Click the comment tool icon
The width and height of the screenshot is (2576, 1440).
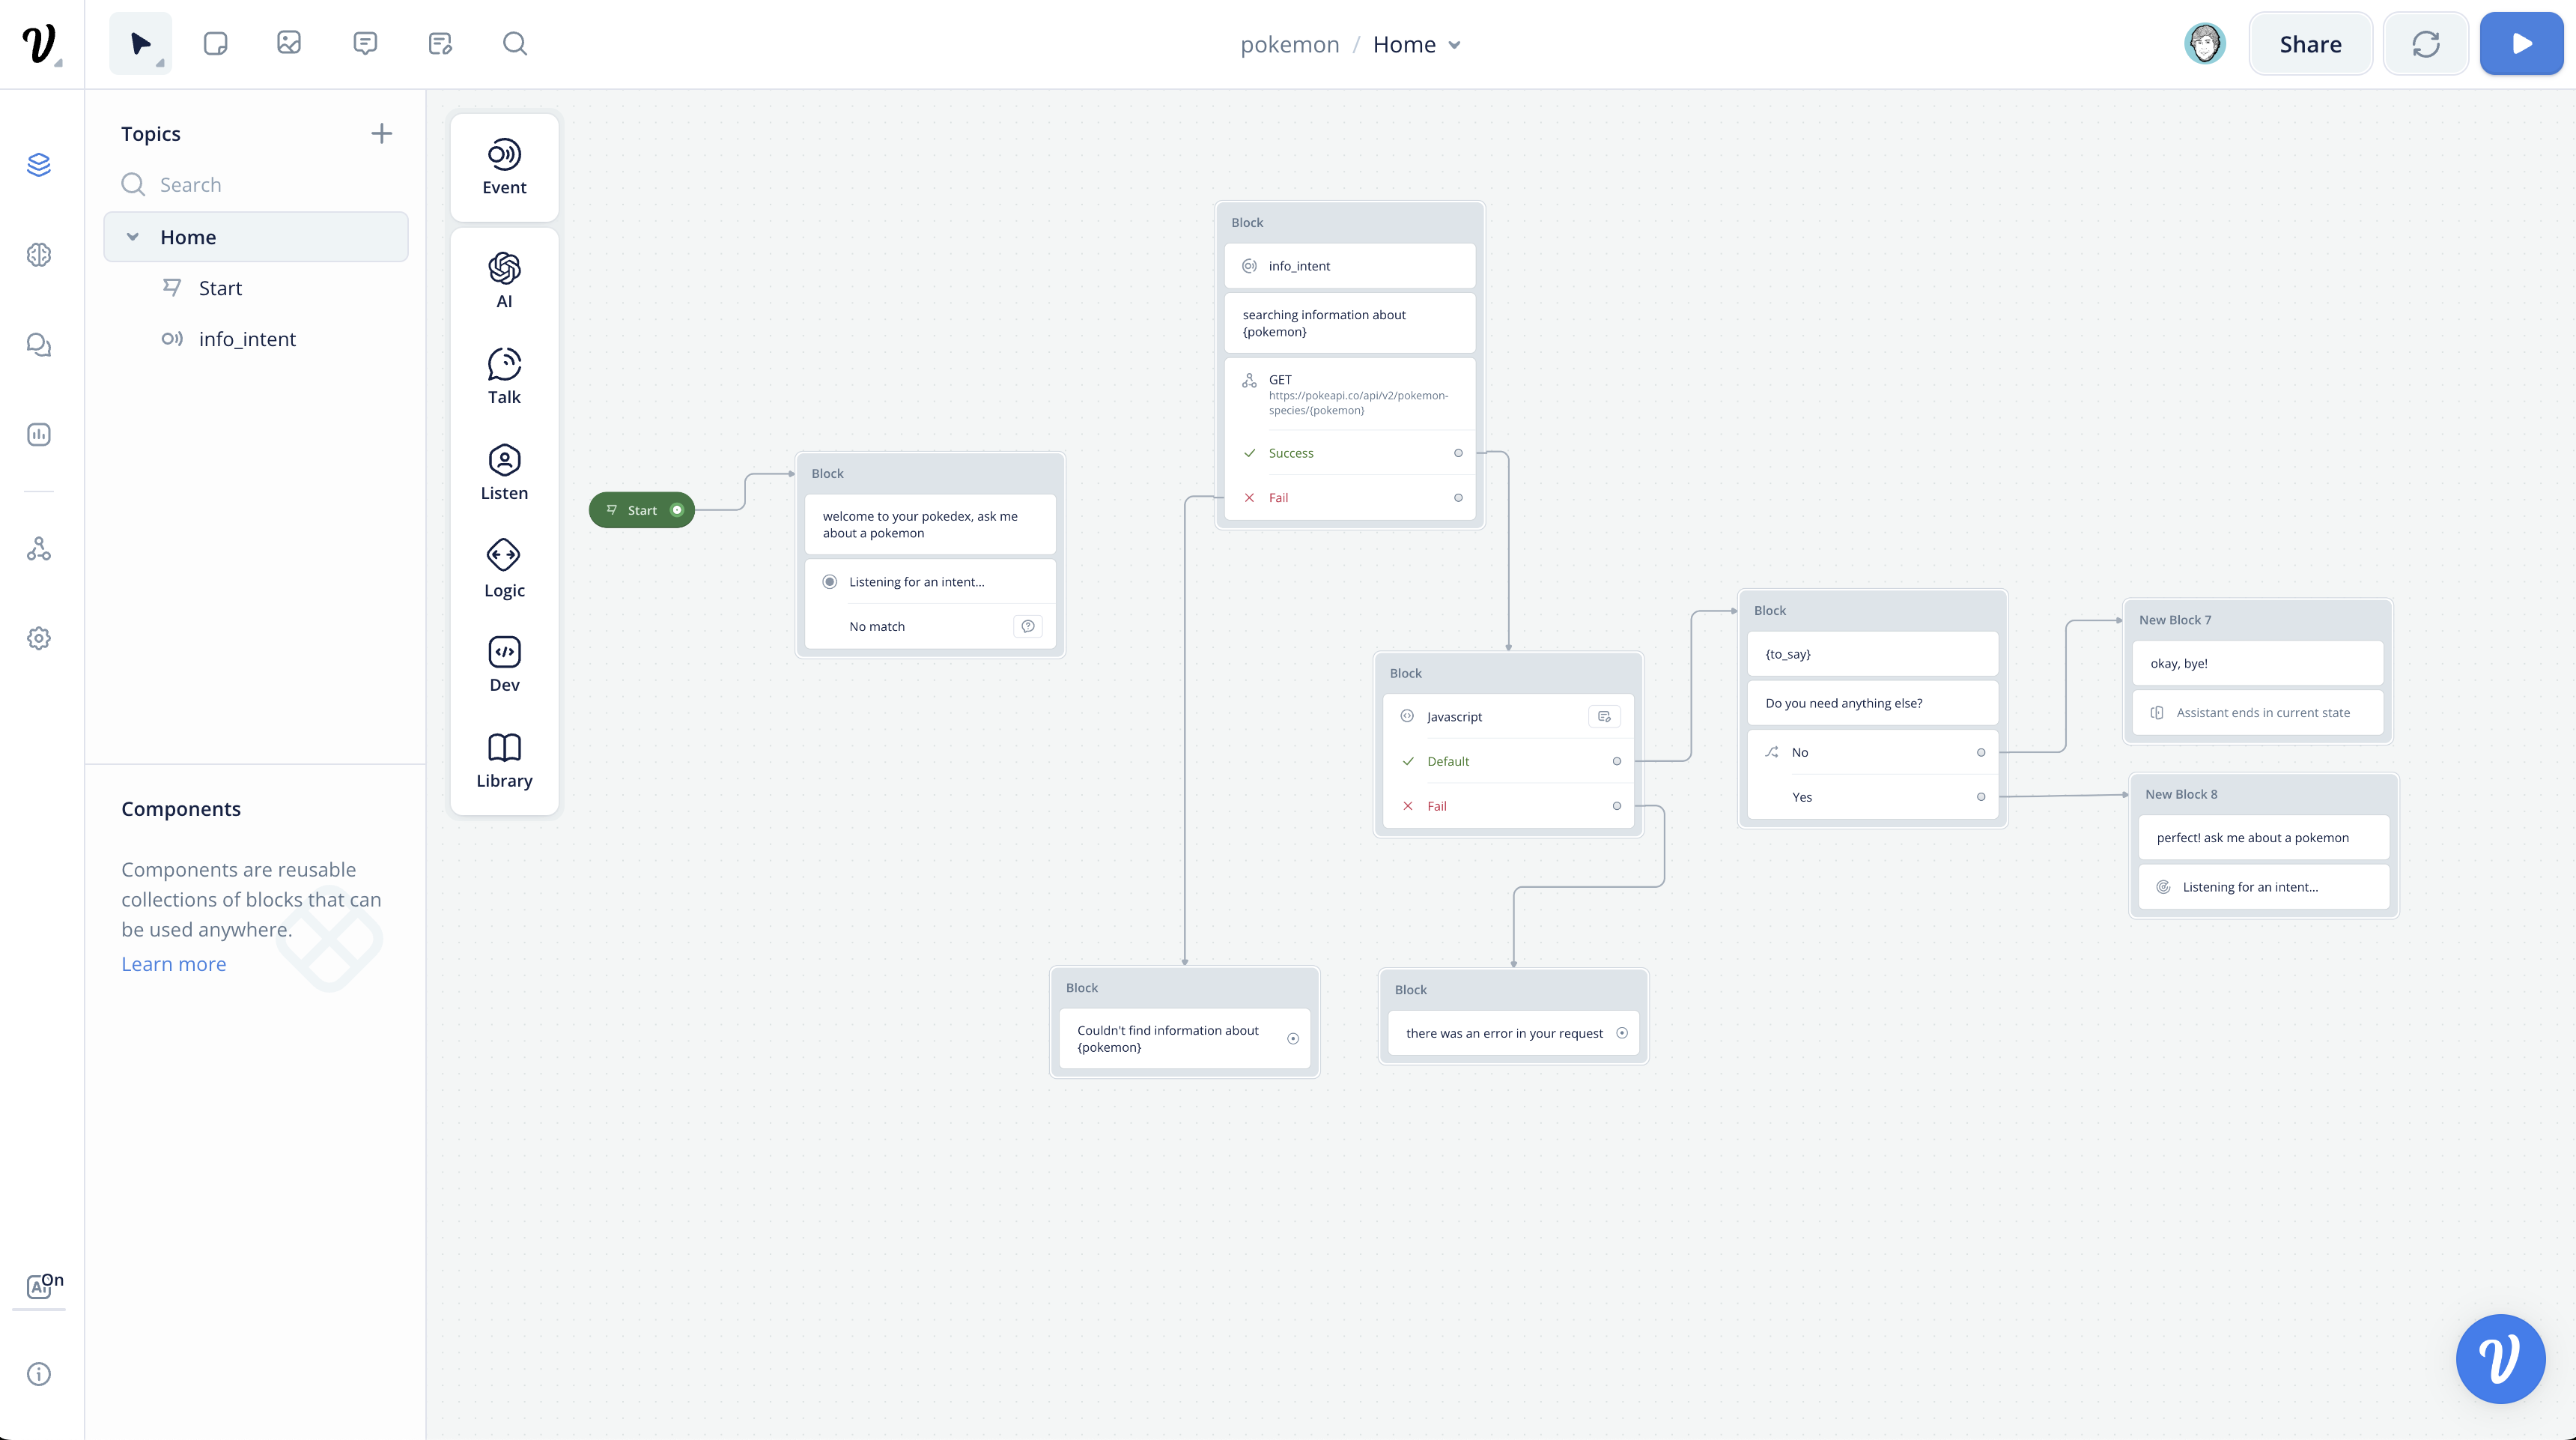(x=365, y=43)
